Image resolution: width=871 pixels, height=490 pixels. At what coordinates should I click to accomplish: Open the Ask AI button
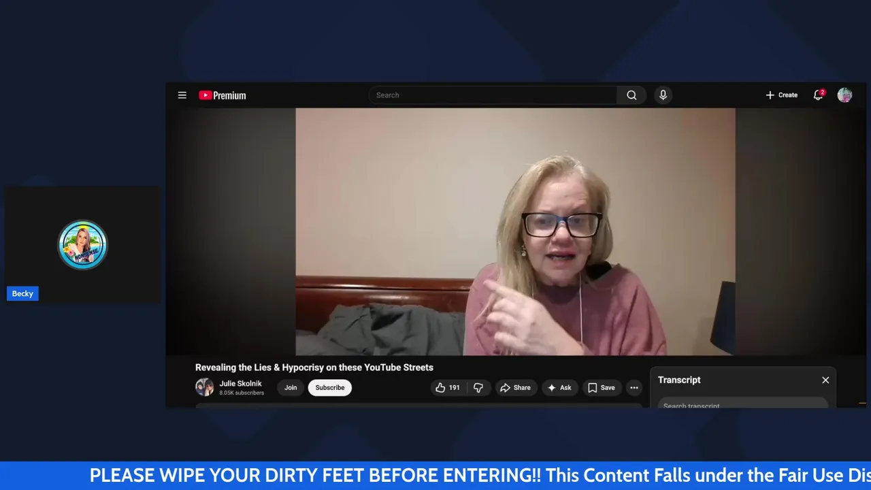click(x=559, y=387)
